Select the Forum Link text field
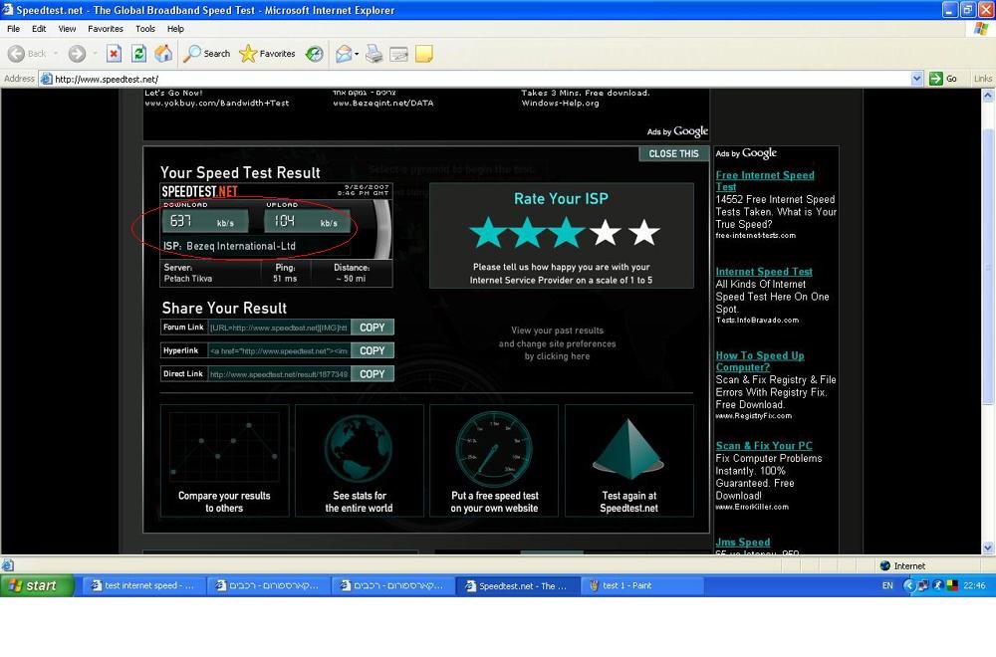Image resolution: width=996 pixels, height=657 pixels. coord(279,328)
